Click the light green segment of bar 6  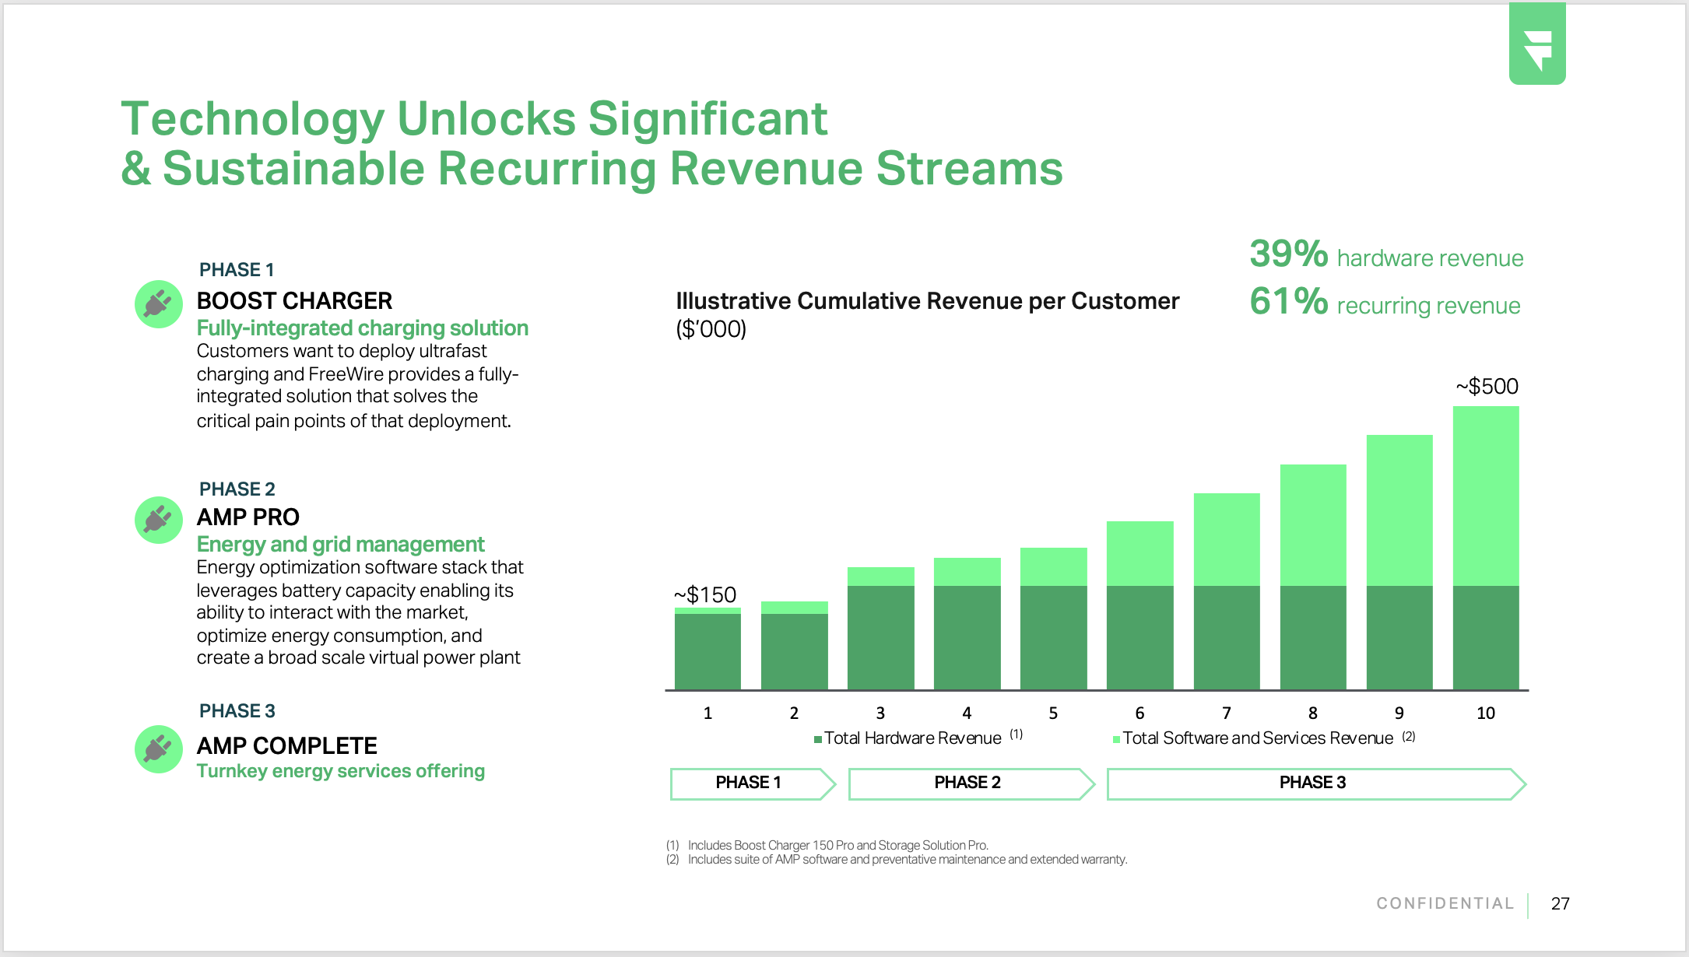click(1139, 552)
